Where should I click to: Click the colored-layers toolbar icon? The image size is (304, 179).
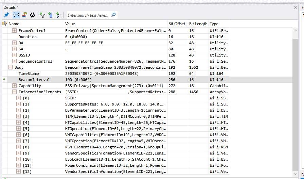tap(24, 15)
